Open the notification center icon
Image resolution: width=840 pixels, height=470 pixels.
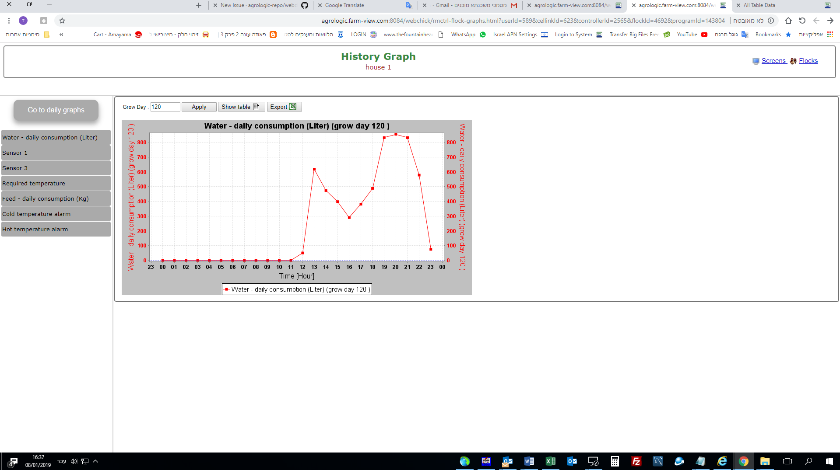[x=13, y=461]
